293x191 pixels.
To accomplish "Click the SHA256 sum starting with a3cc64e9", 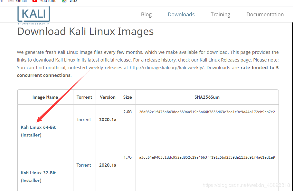I will (207, 157).
